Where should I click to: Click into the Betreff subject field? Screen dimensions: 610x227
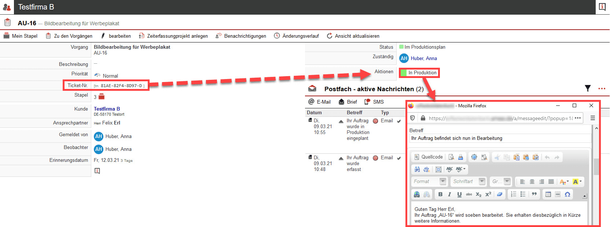(500, 138)
